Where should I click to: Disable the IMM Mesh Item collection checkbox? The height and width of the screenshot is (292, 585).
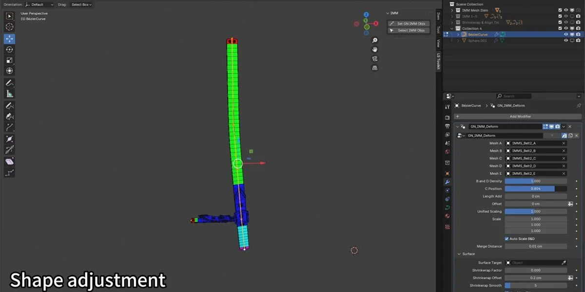(x=560, y=10)
